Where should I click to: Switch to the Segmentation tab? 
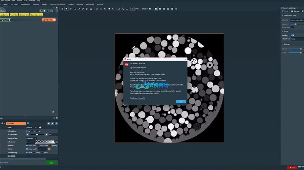coord(25,4)
